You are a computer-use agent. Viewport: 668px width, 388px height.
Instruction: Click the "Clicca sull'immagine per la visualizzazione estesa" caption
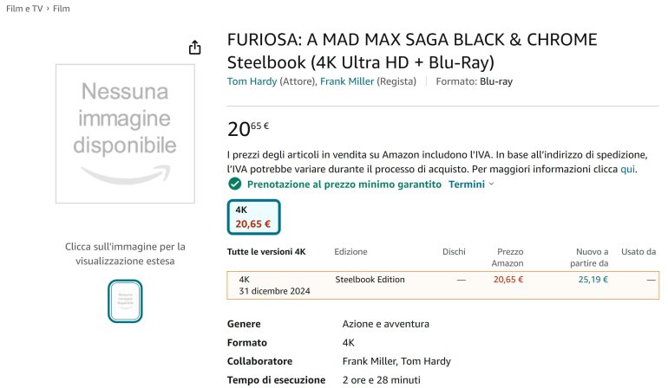coord(125,254)
